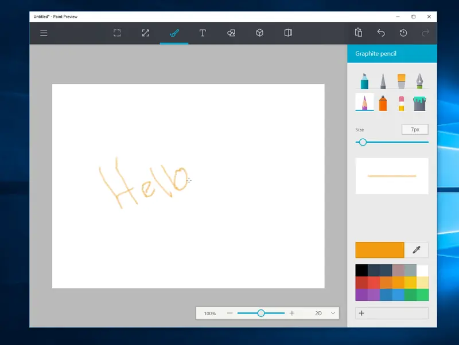This screenshot has height=345, width=459.
Task: Switch to the Brushes tab
Action: pyautogui.click(x=174, y=33)
